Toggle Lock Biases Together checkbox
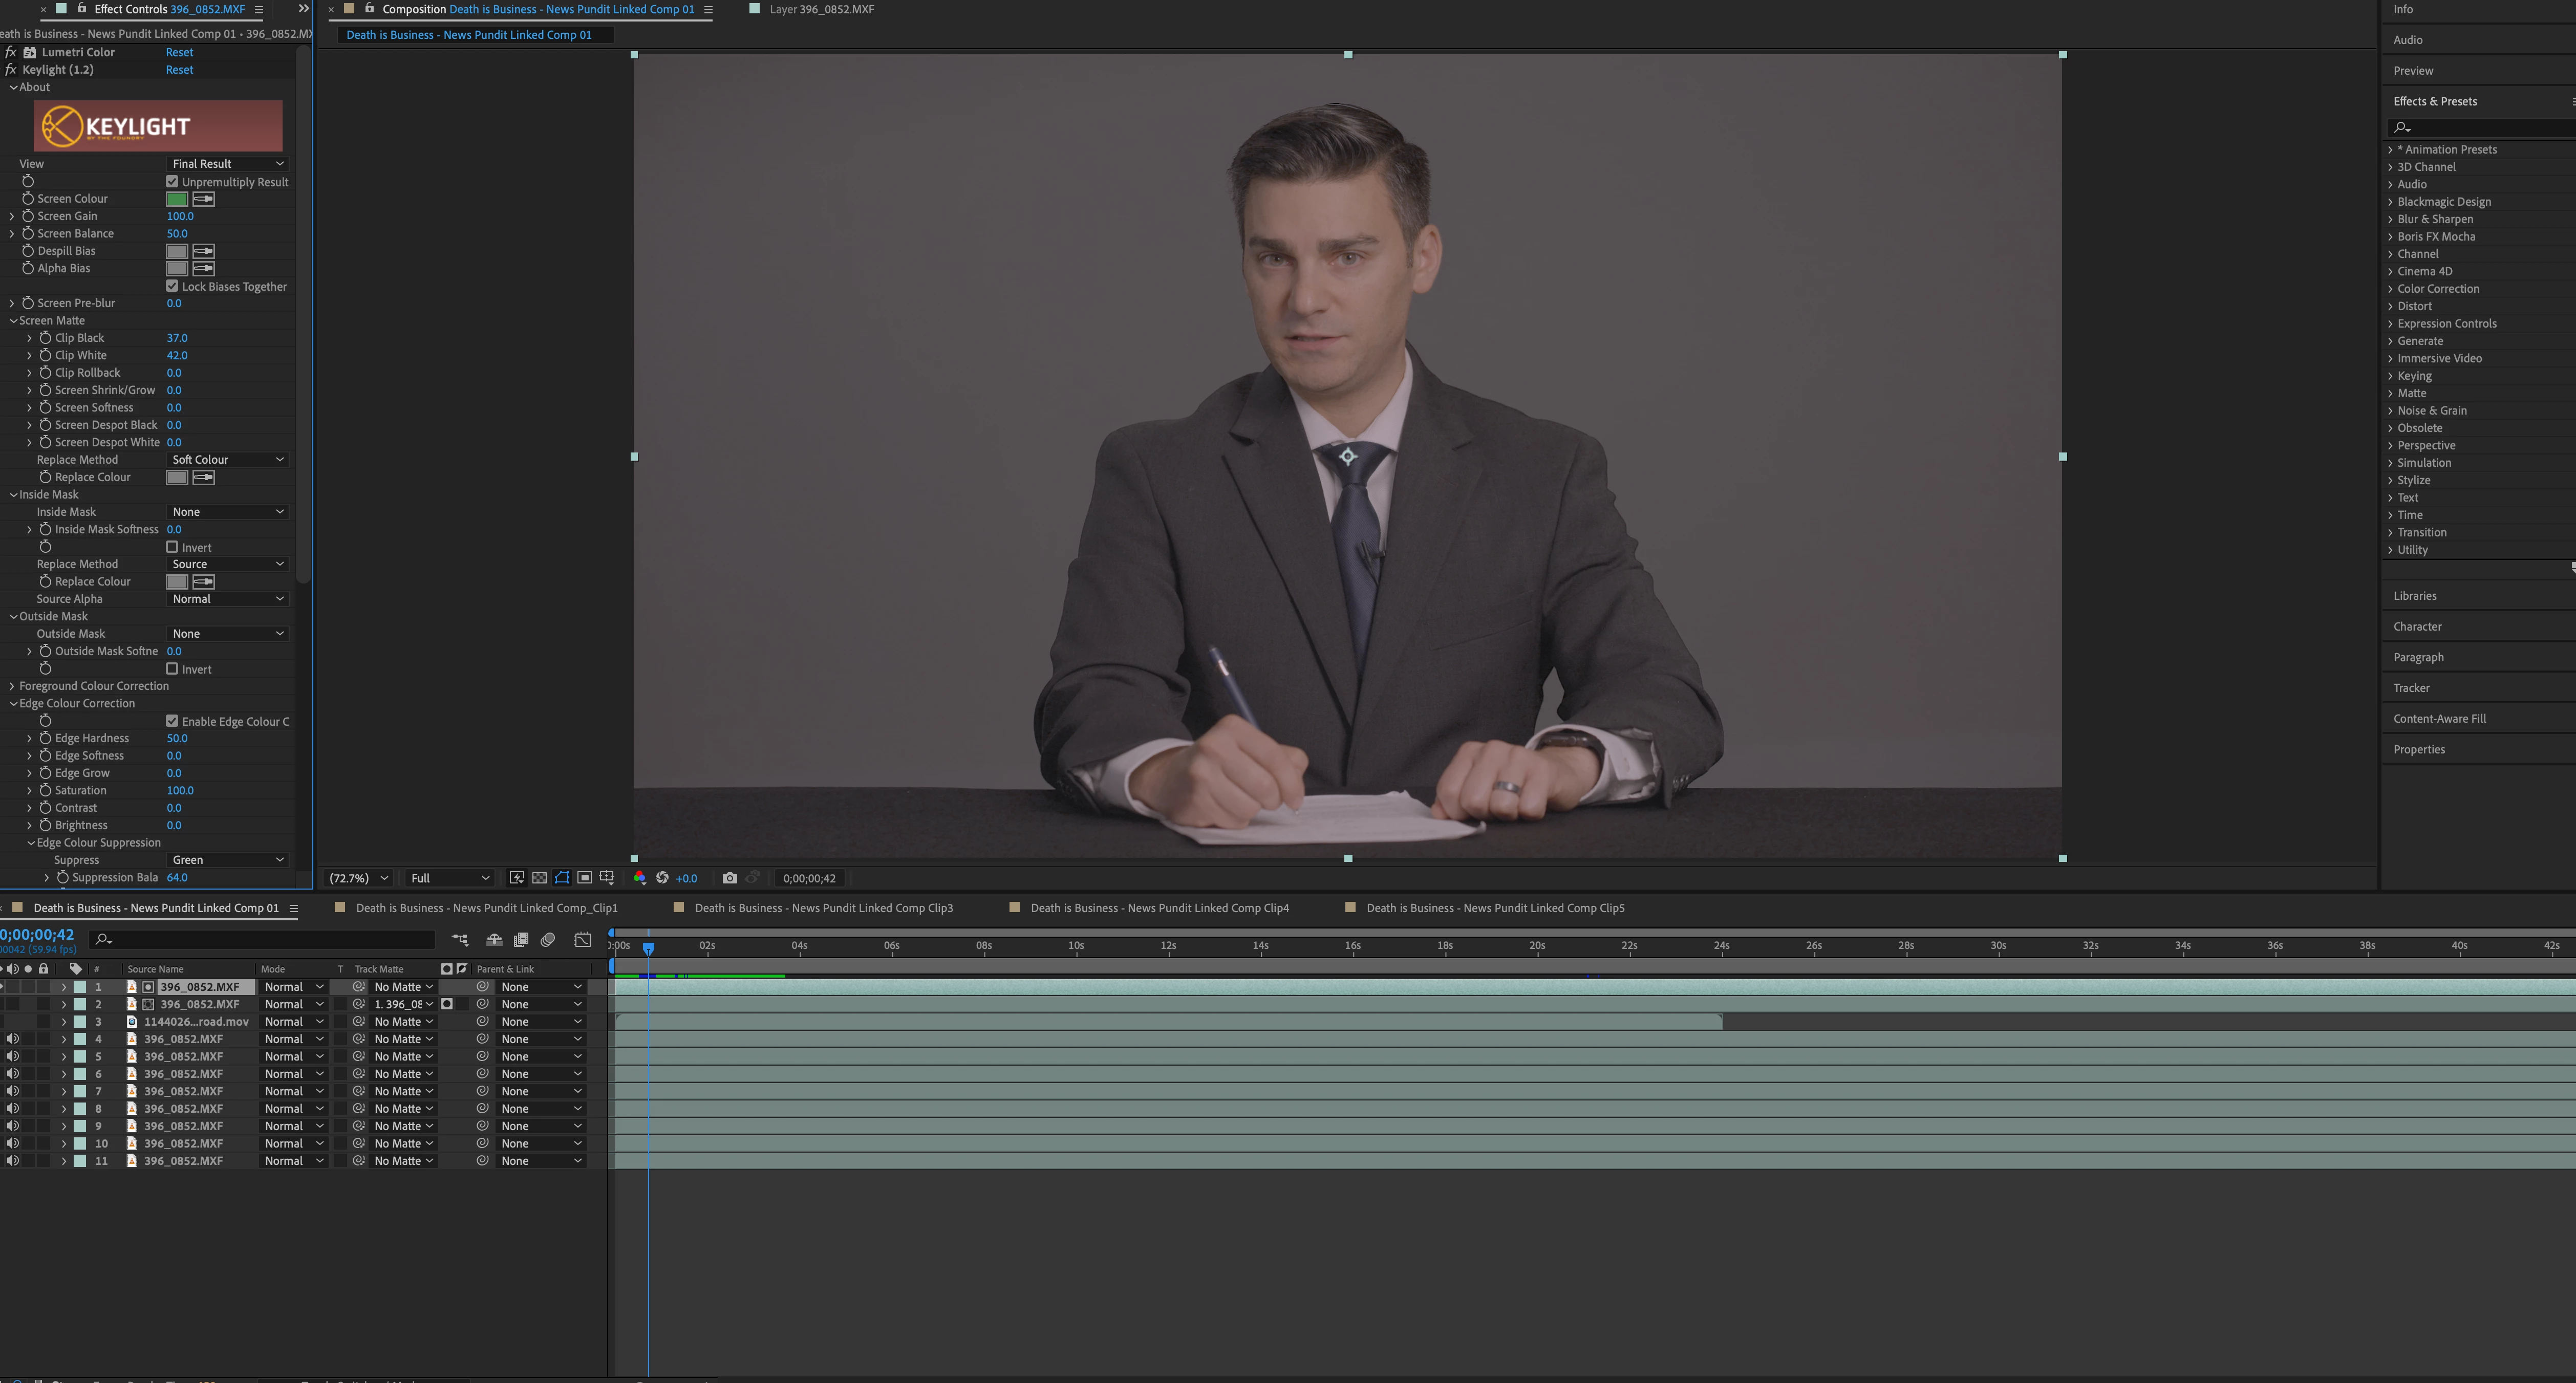The height and width of the screenshot is (1383, 2576). tap(172, 286)
